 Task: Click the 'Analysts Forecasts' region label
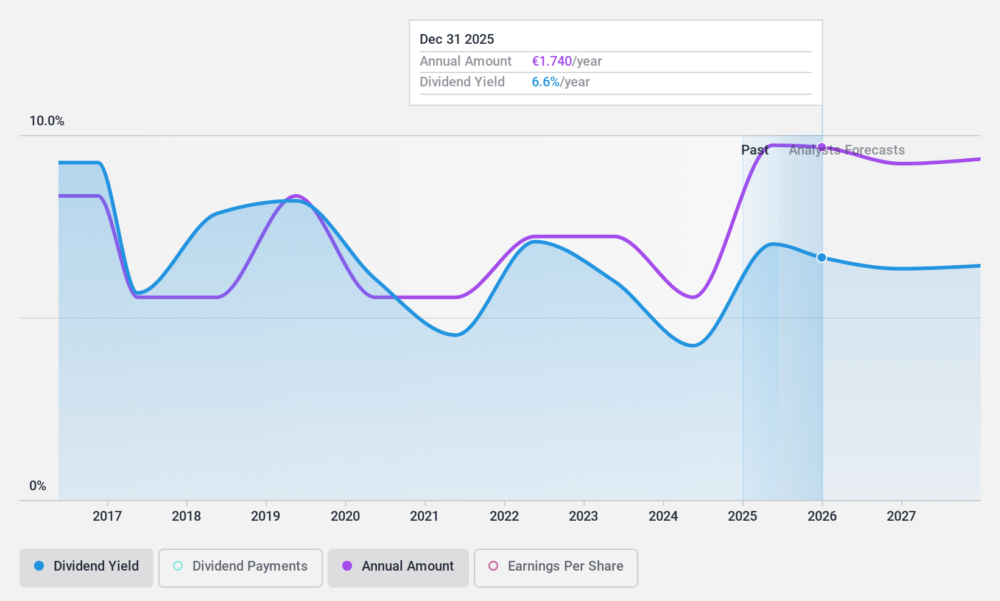tap(847, 150)
